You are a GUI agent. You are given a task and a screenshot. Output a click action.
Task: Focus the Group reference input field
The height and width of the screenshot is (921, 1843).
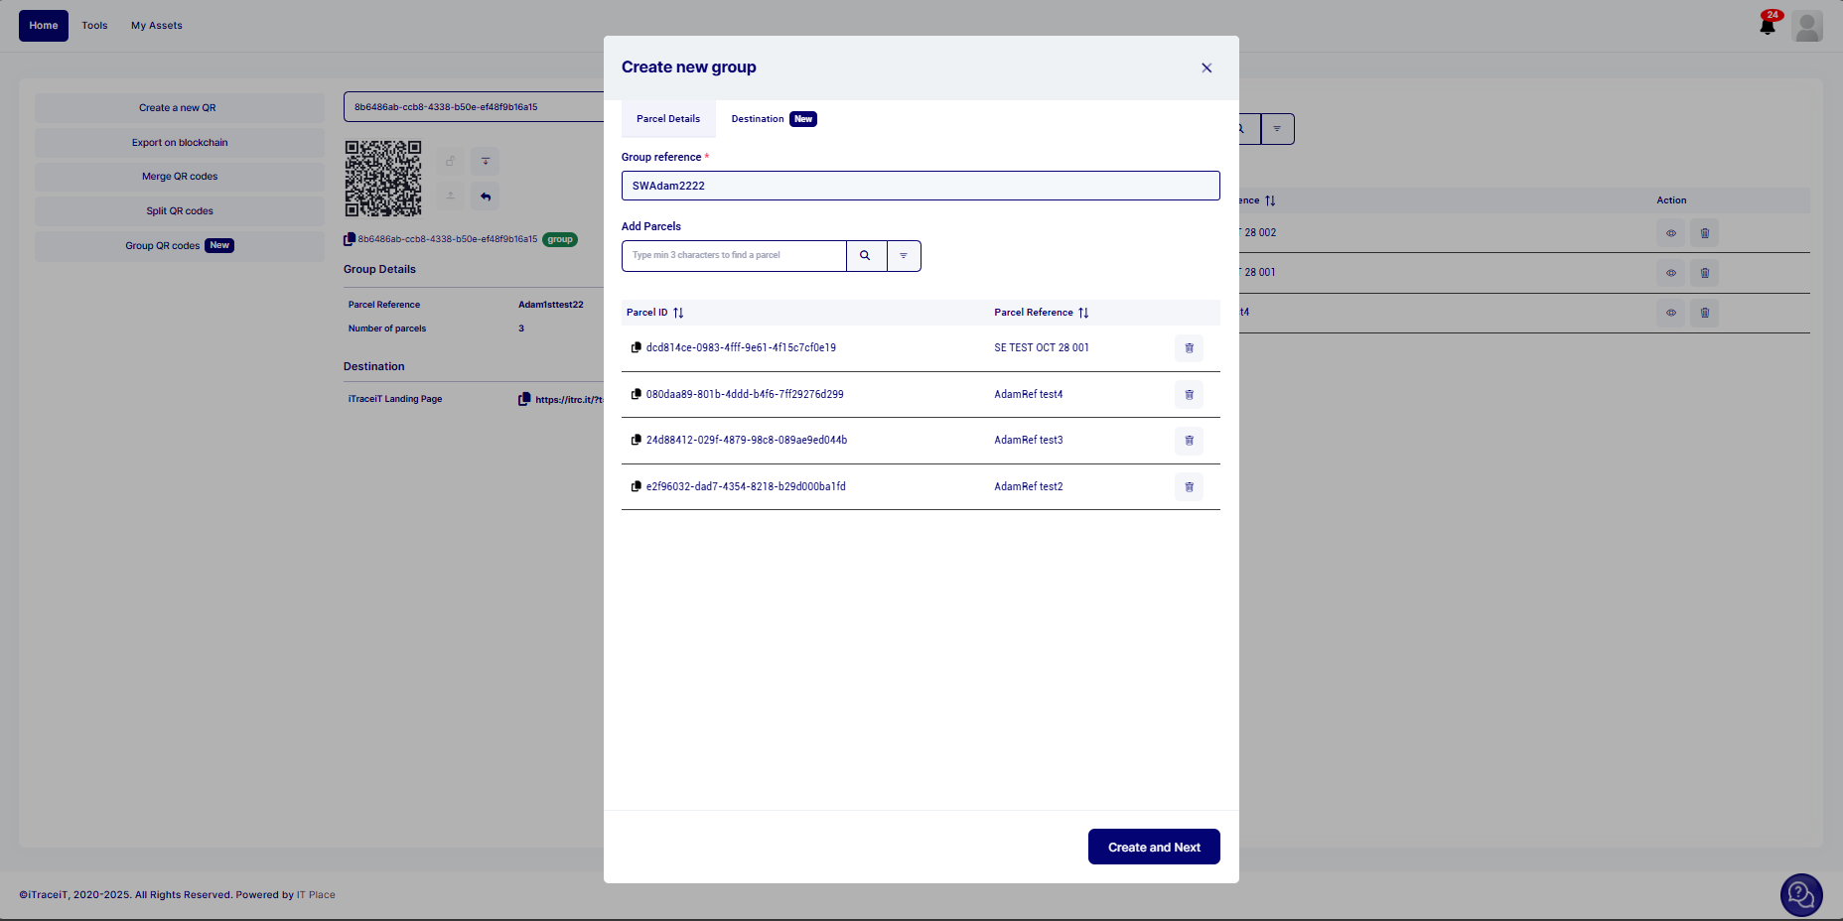coord(920,186)
